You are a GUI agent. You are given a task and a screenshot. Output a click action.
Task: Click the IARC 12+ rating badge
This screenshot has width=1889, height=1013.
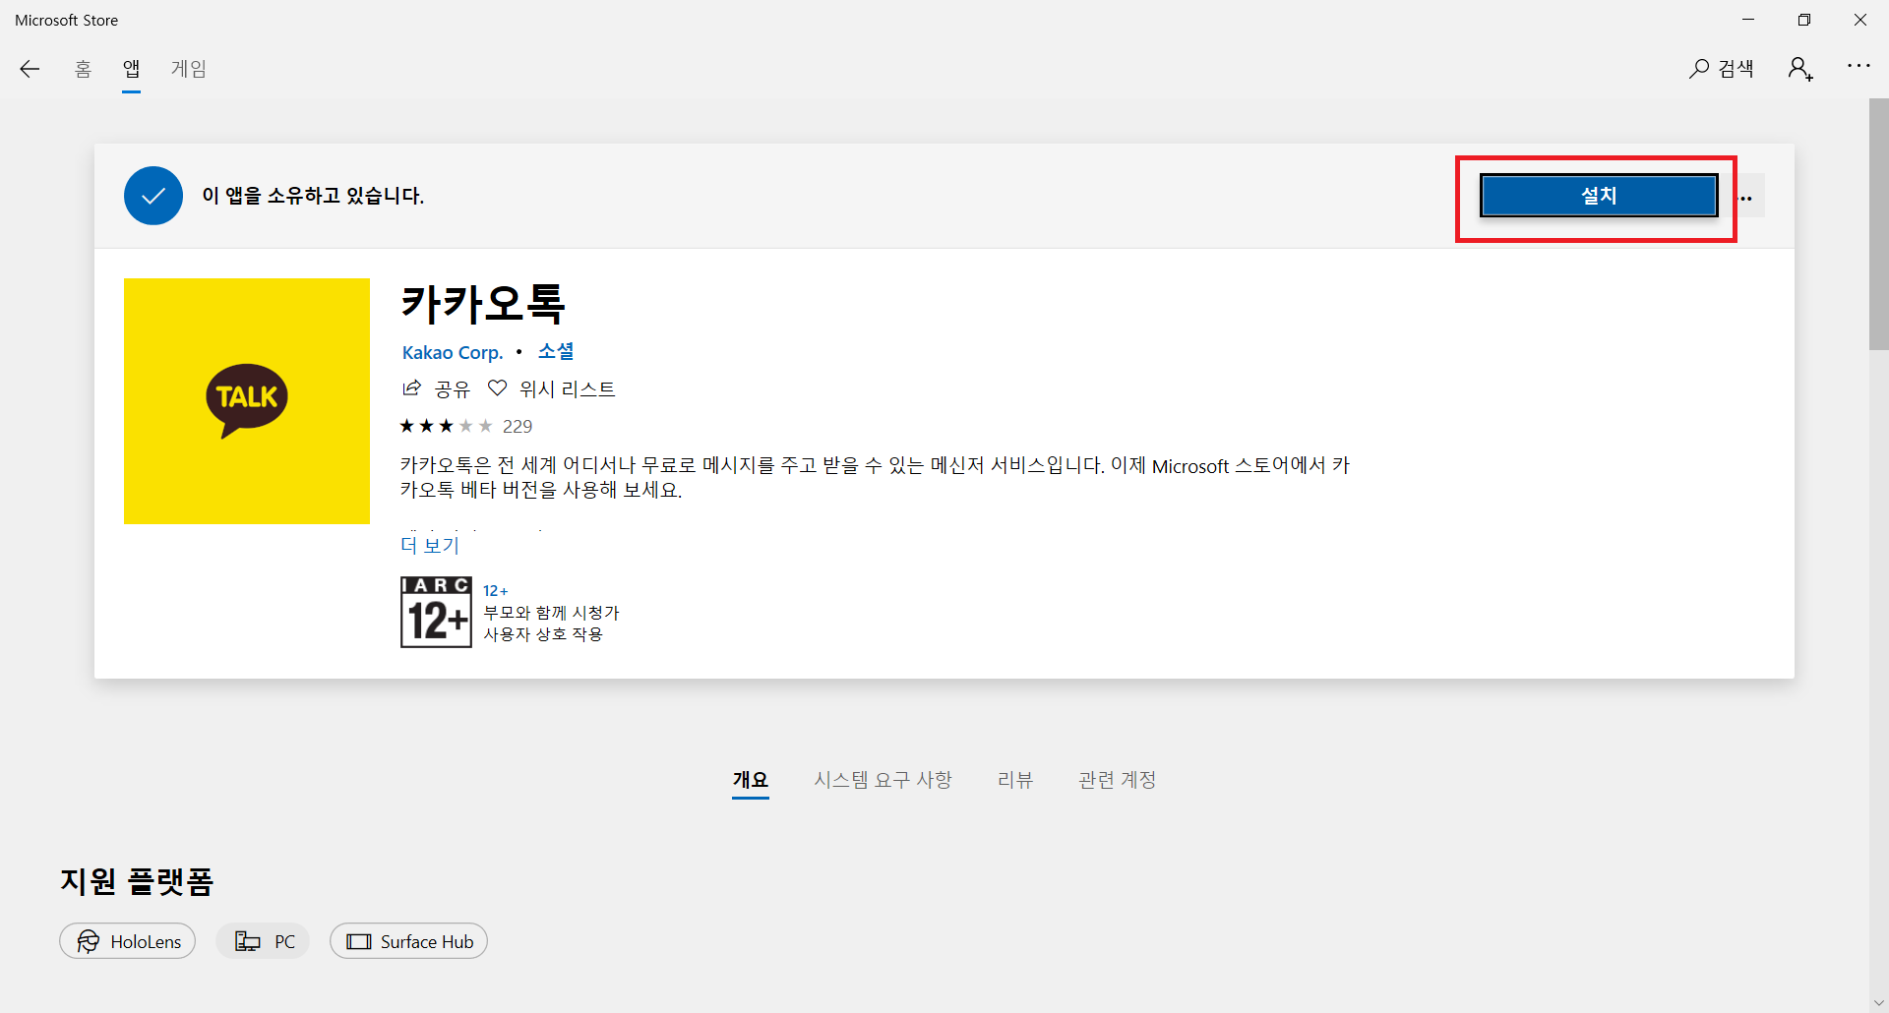(x=436, y=612)
